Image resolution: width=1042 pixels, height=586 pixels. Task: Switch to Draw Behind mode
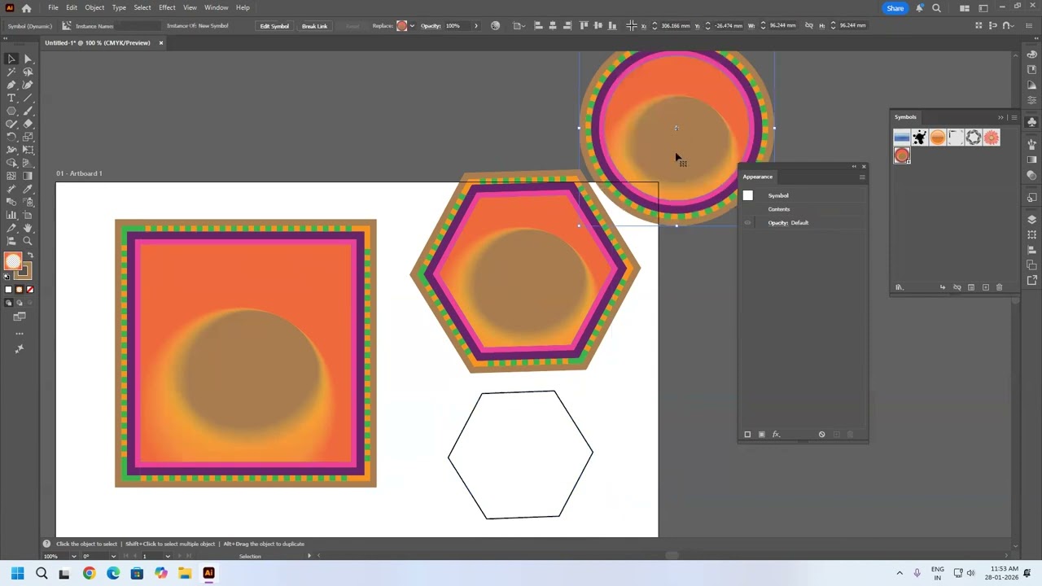click(20, 303)
